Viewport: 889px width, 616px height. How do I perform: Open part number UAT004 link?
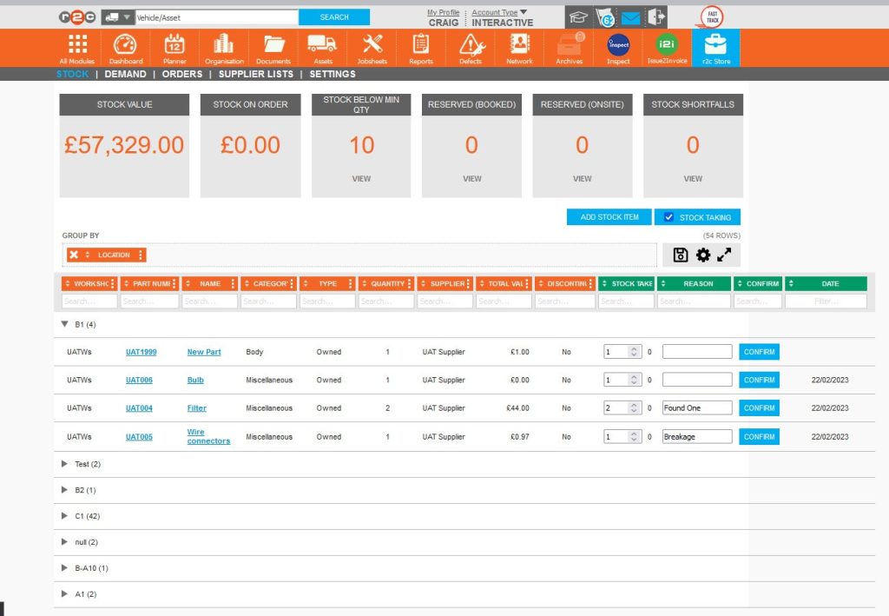pos(139,408)
